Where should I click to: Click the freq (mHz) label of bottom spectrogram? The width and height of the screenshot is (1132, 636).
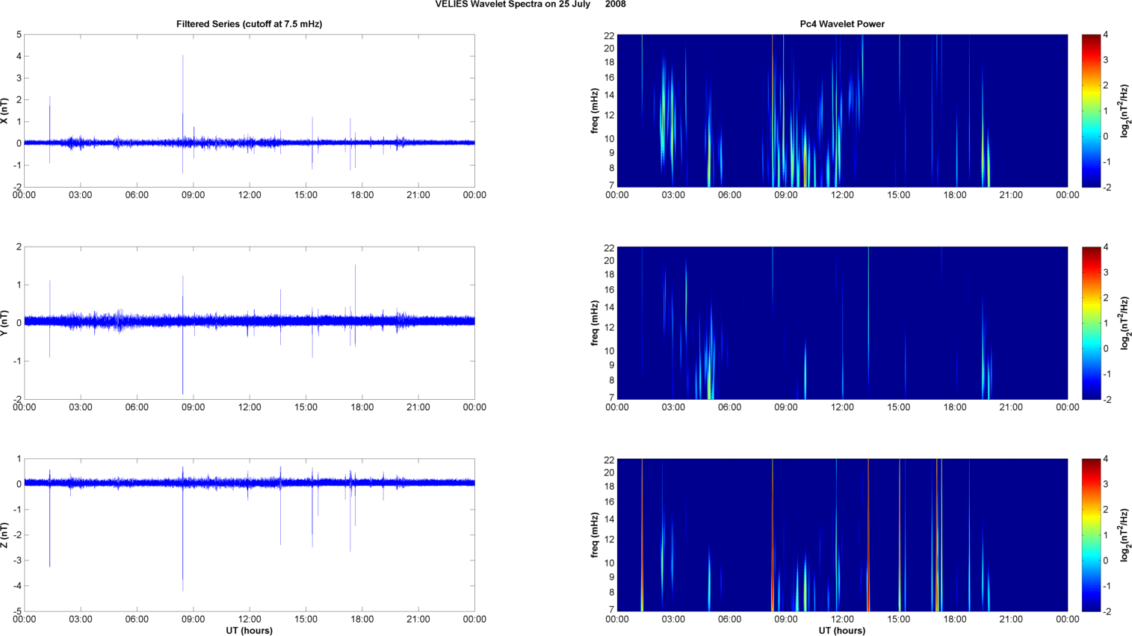point(595,535)
